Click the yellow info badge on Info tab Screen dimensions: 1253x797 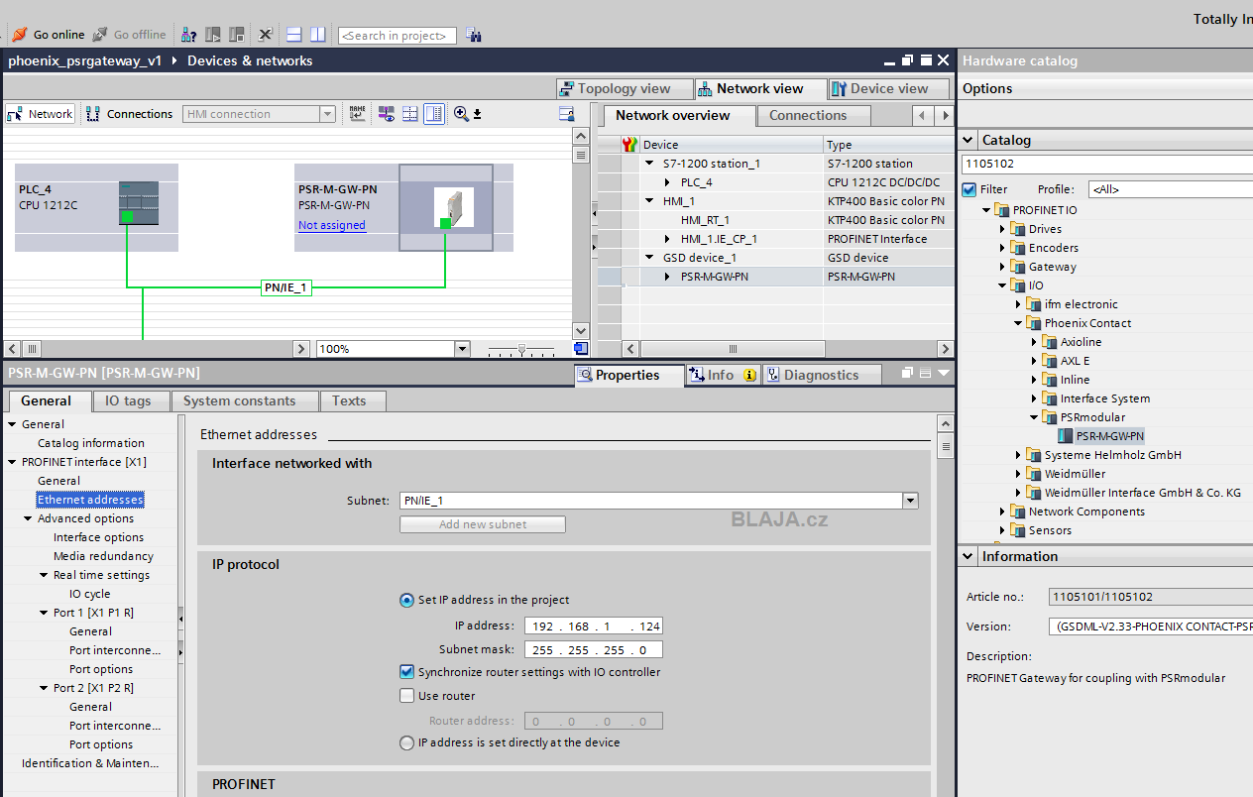[749, 375]
